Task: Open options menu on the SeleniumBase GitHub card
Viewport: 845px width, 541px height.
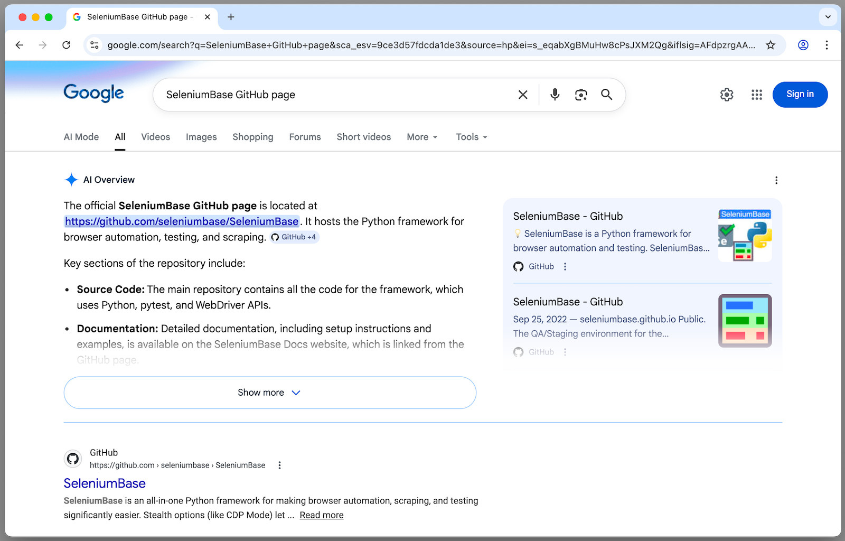Action: click(x=565, y=266)
